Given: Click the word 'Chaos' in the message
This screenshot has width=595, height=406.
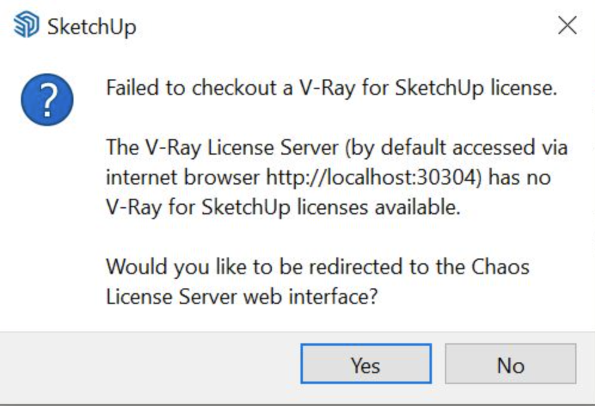Looking at the screenshot, I should click(x=501, y=267).
